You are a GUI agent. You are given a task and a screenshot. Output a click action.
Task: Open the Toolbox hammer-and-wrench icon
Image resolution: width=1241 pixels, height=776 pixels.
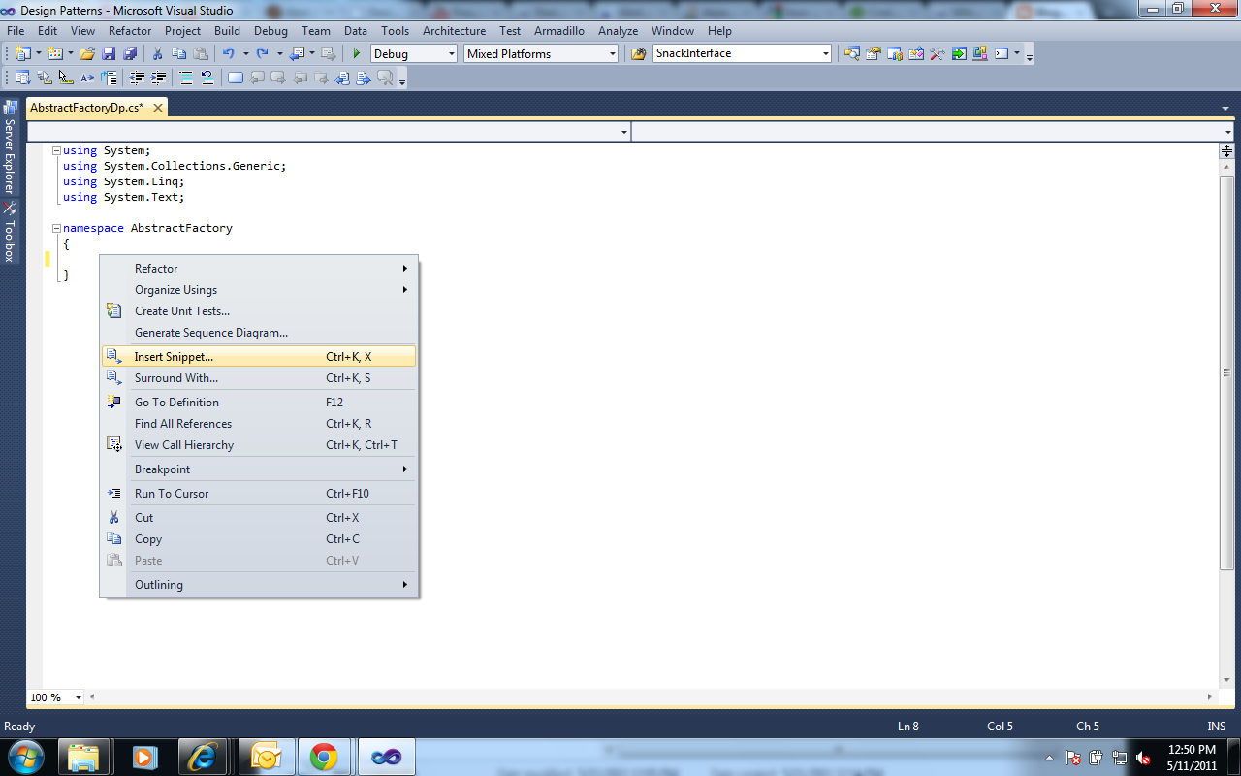[x=938, y=53]
